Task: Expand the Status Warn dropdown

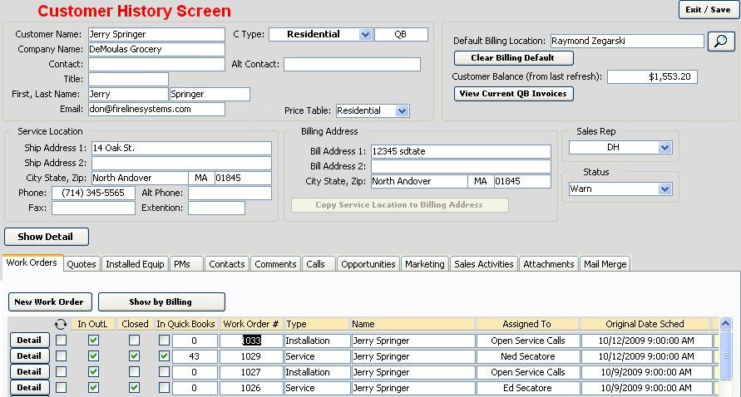Action: pos(664,189)
